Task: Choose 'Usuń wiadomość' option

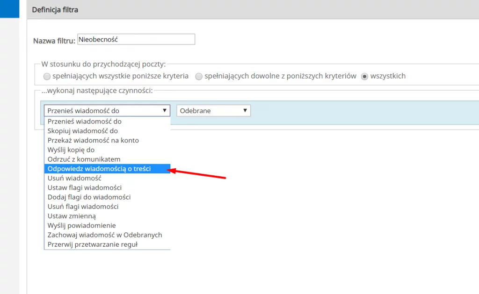Action: [107, 178]
